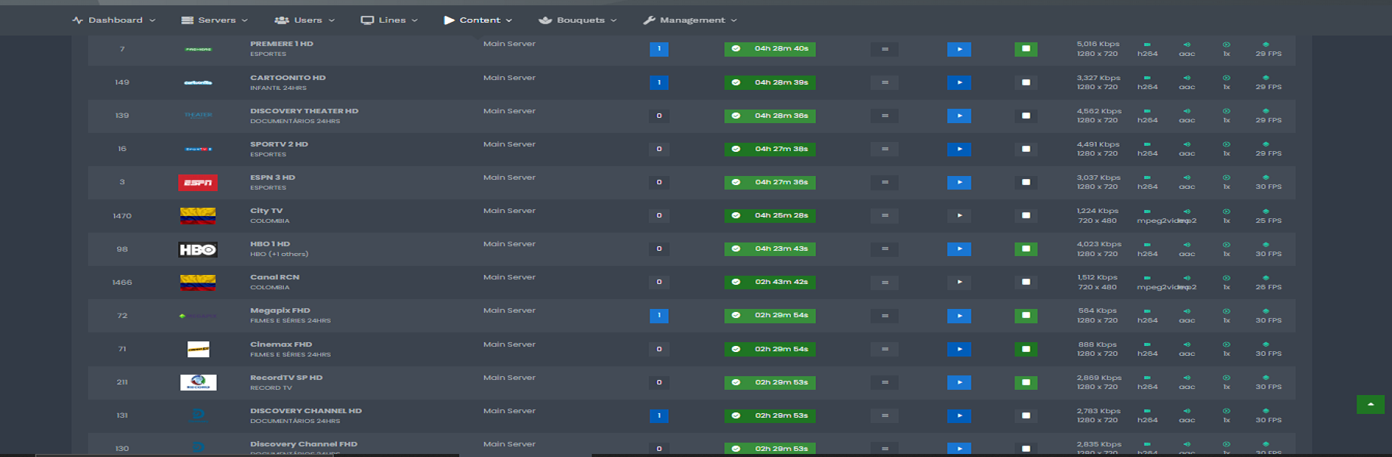Click the Canal RCN play button

click(959, 282)
